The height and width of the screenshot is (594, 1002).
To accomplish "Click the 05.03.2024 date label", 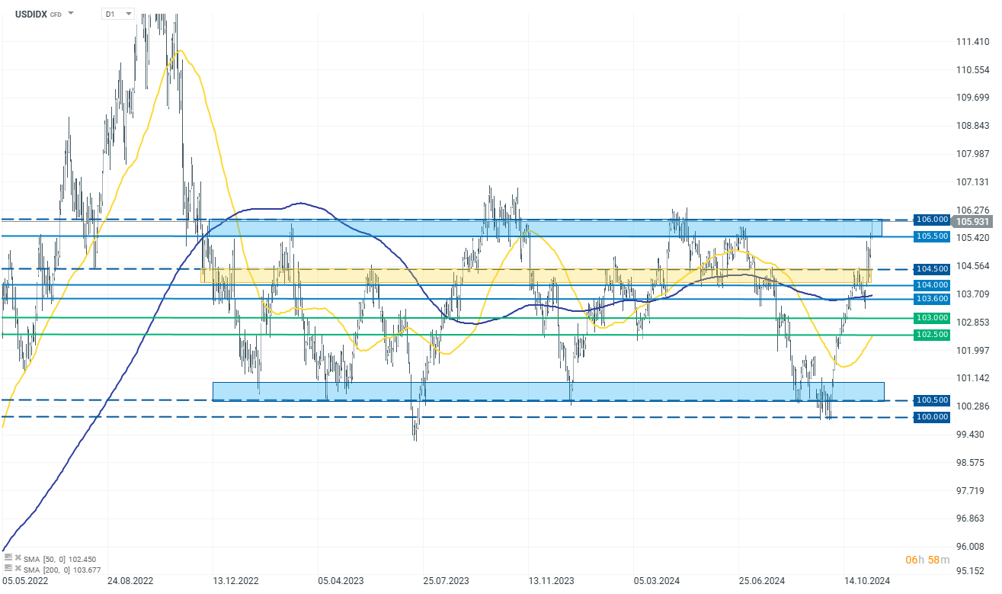I will 657,580.
